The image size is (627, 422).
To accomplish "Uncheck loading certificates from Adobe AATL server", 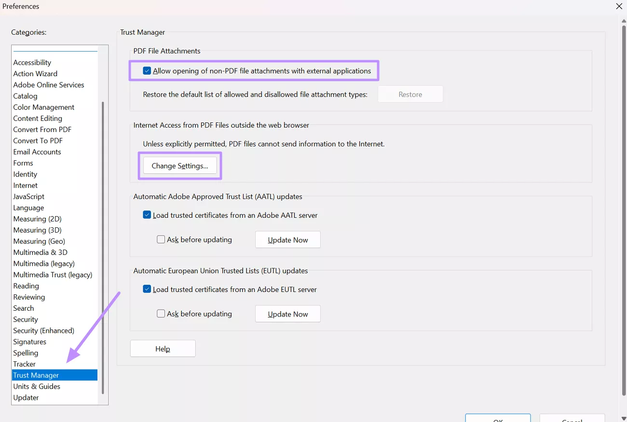I will (x=147, y=215).
